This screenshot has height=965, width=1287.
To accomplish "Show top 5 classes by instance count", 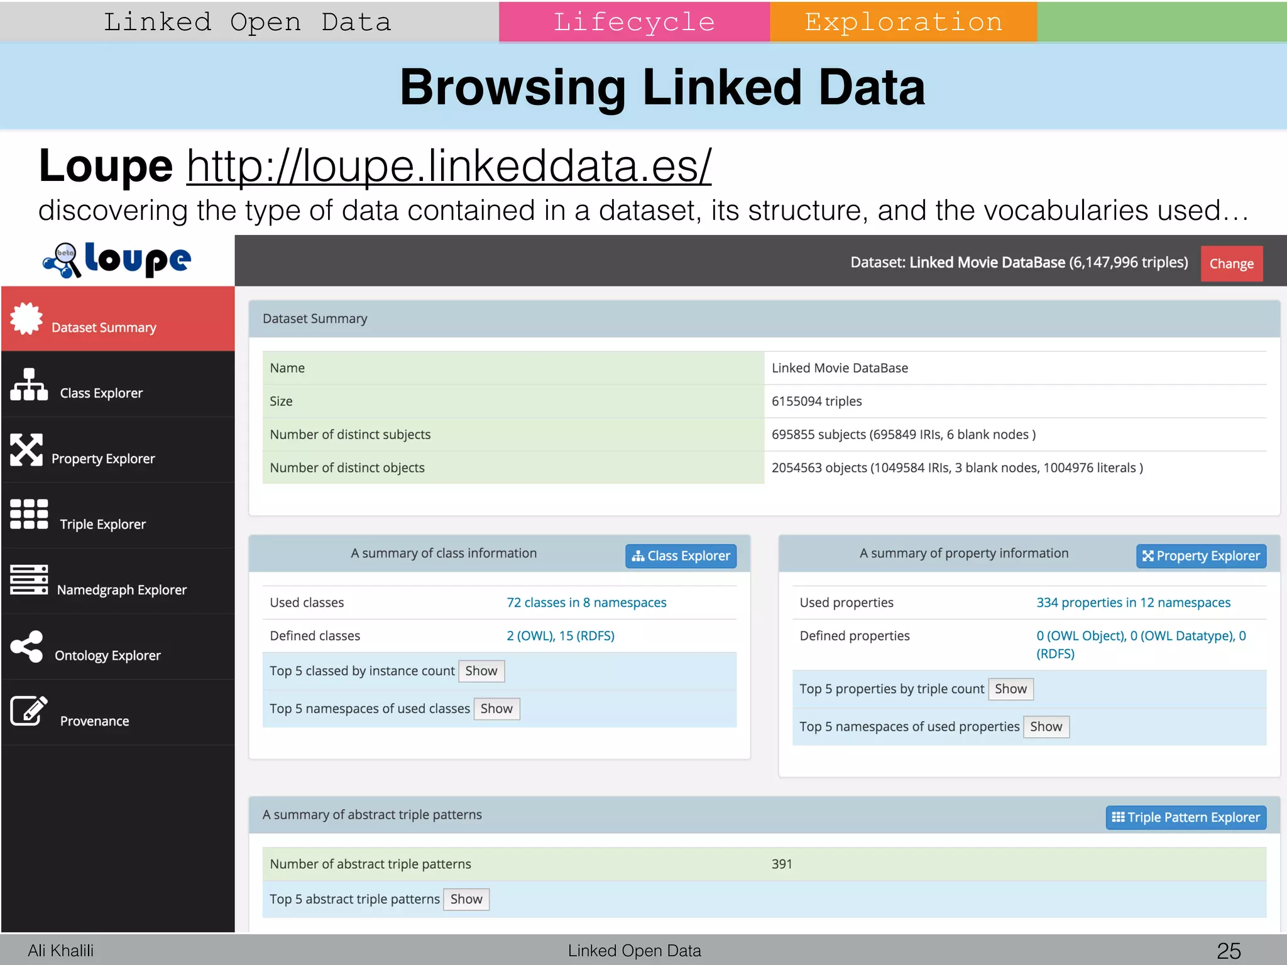I will point(481,671).
